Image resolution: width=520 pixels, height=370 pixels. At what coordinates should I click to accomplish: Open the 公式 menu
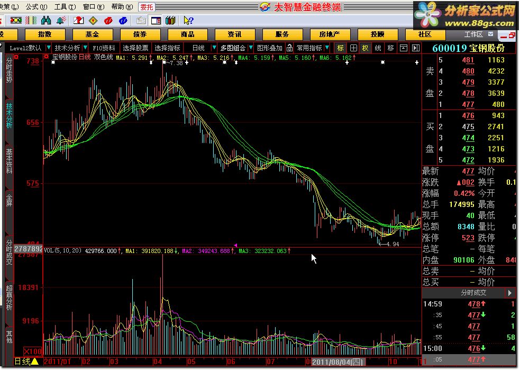(37, 7)
